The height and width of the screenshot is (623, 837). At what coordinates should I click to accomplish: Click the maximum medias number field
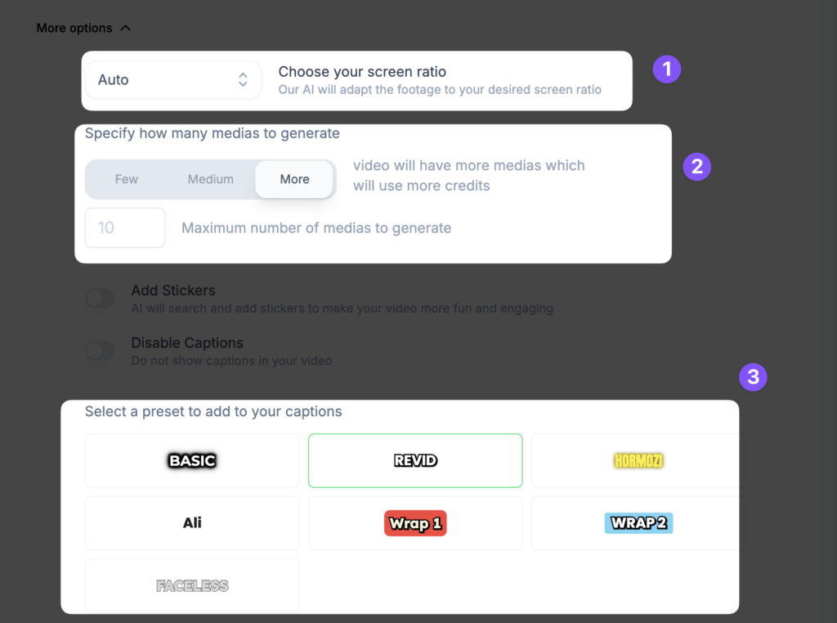click(125, 227)
